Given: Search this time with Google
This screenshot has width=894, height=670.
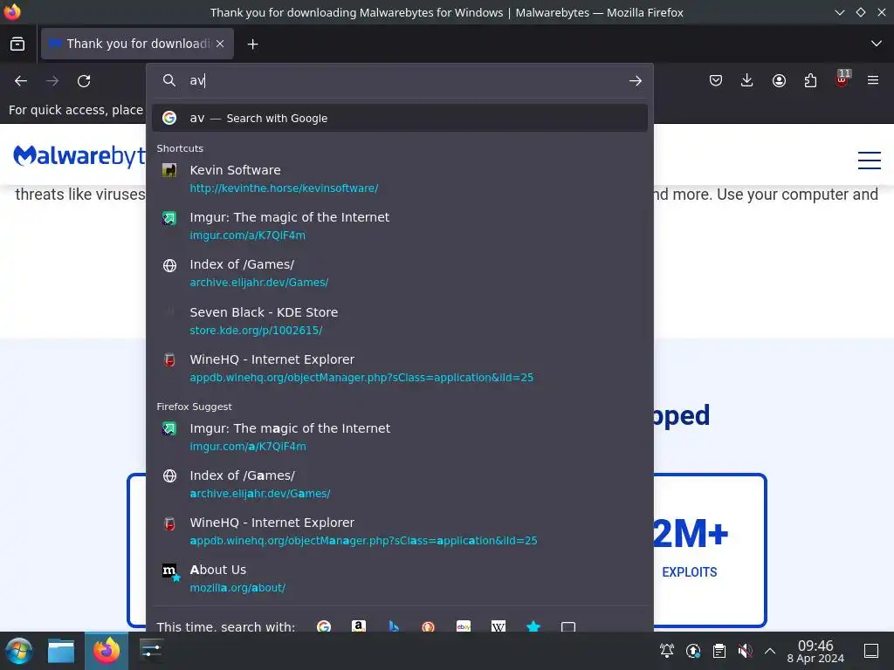Looking at the screenshot, I should click(x=324, y=626).
